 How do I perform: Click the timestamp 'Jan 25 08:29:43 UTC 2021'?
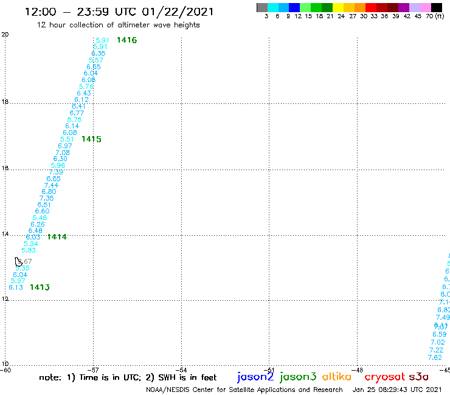(x=397, y=390)
